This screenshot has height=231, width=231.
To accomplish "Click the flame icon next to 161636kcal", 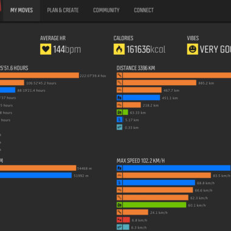I will [119, 49].
